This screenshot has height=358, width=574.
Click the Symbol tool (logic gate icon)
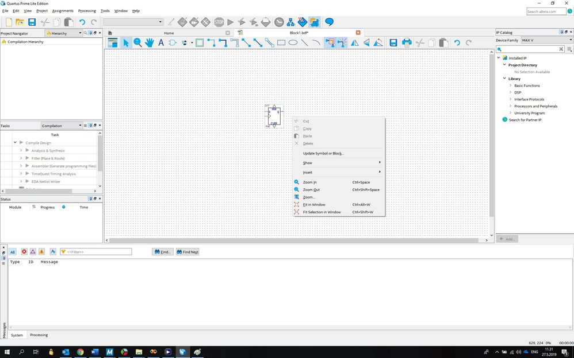click(x=172, y=42)
